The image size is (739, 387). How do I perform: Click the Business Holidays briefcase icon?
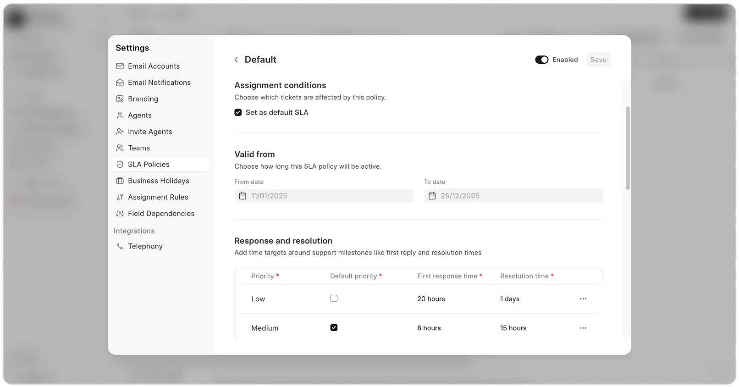tap(120, 181)
